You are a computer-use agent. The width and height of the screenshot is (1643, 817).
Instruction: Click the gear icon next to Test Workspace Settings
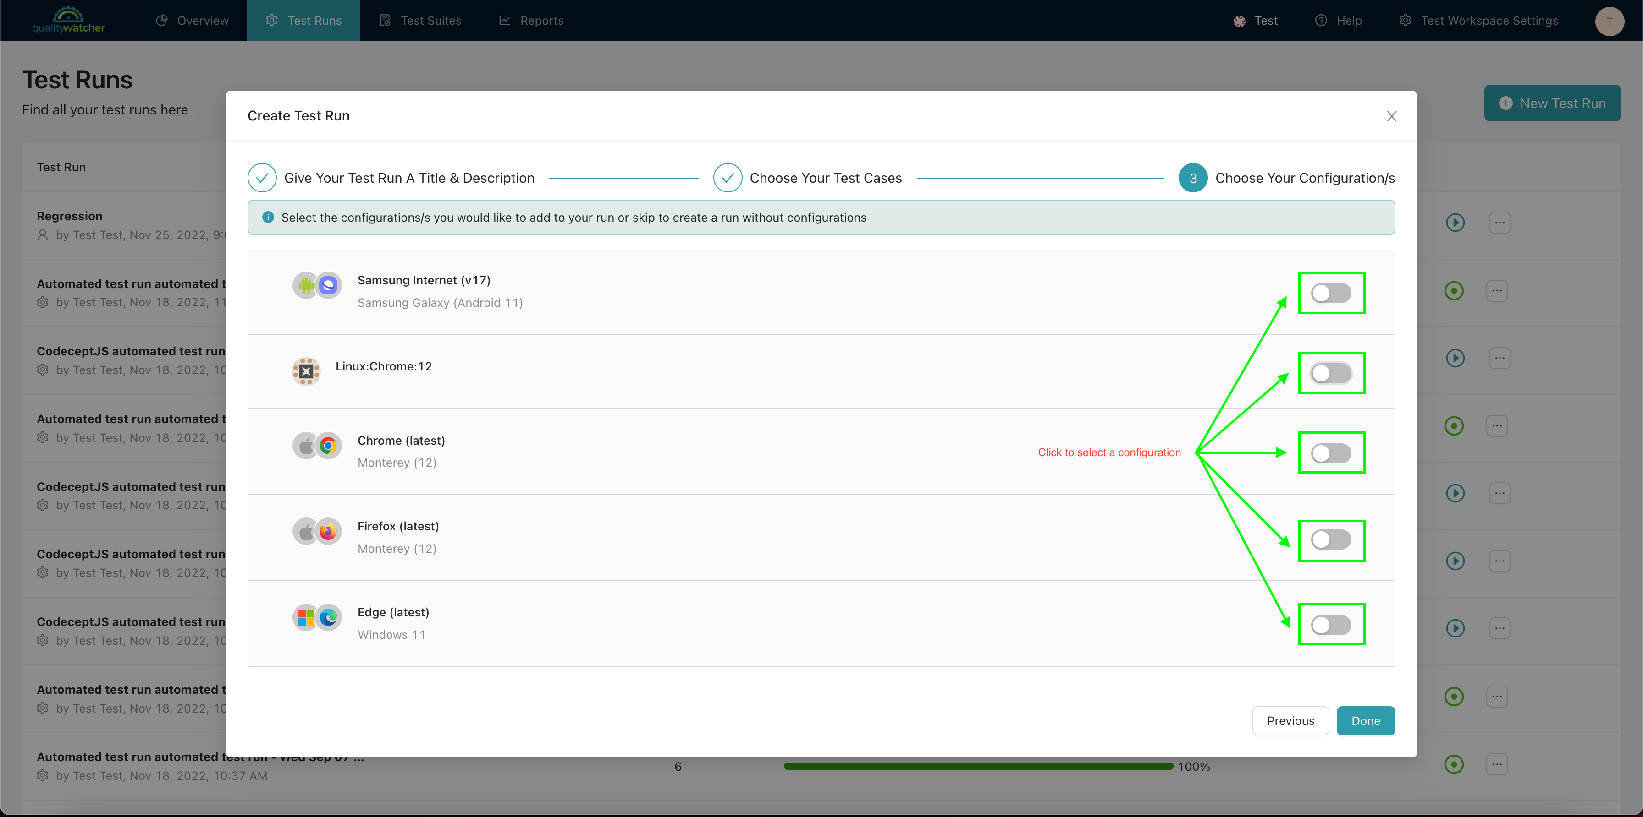pos(1405,21)
